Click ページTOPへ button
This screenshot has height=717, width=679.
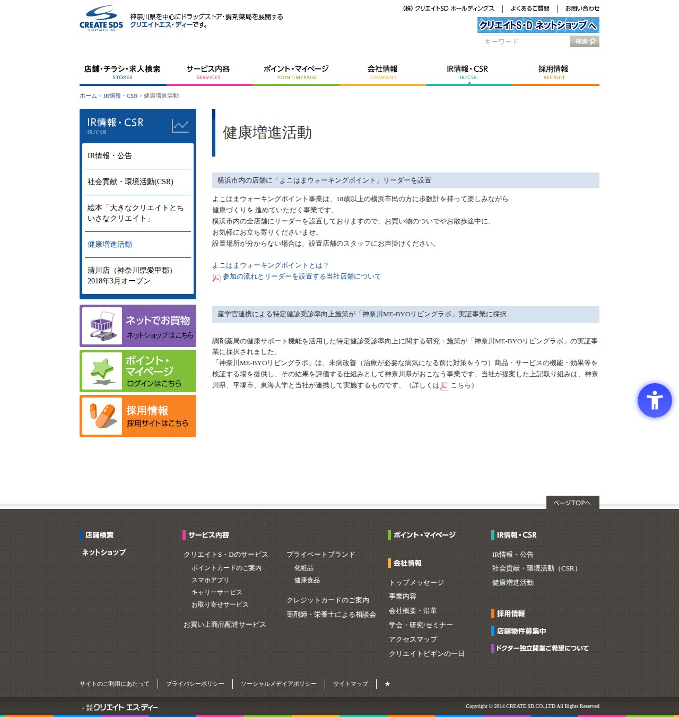573,503
